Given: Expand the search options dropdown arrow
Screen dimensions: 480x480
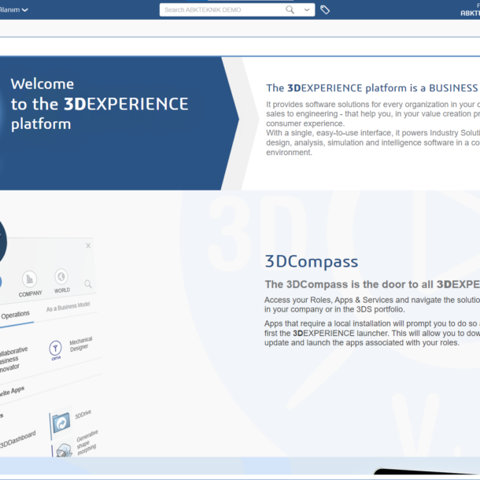Looking at the screenshot, I should (307, 9).
